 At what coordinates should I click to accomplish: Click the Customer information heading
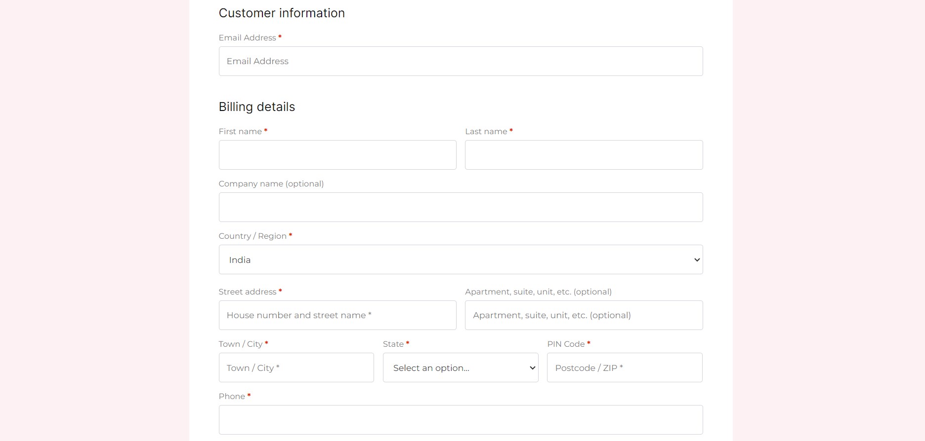(x=282, y=13)
